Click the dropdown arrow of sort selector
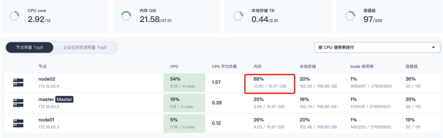 (434, 47)
